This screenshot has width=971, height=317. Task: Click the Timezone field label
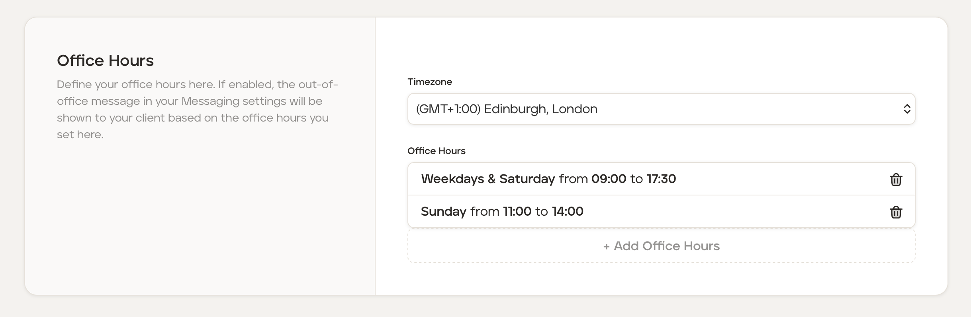click(429, 82)
